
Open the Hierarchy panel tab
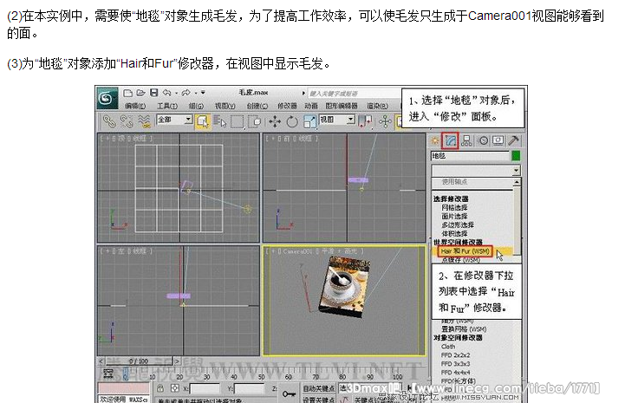point(466,140)
